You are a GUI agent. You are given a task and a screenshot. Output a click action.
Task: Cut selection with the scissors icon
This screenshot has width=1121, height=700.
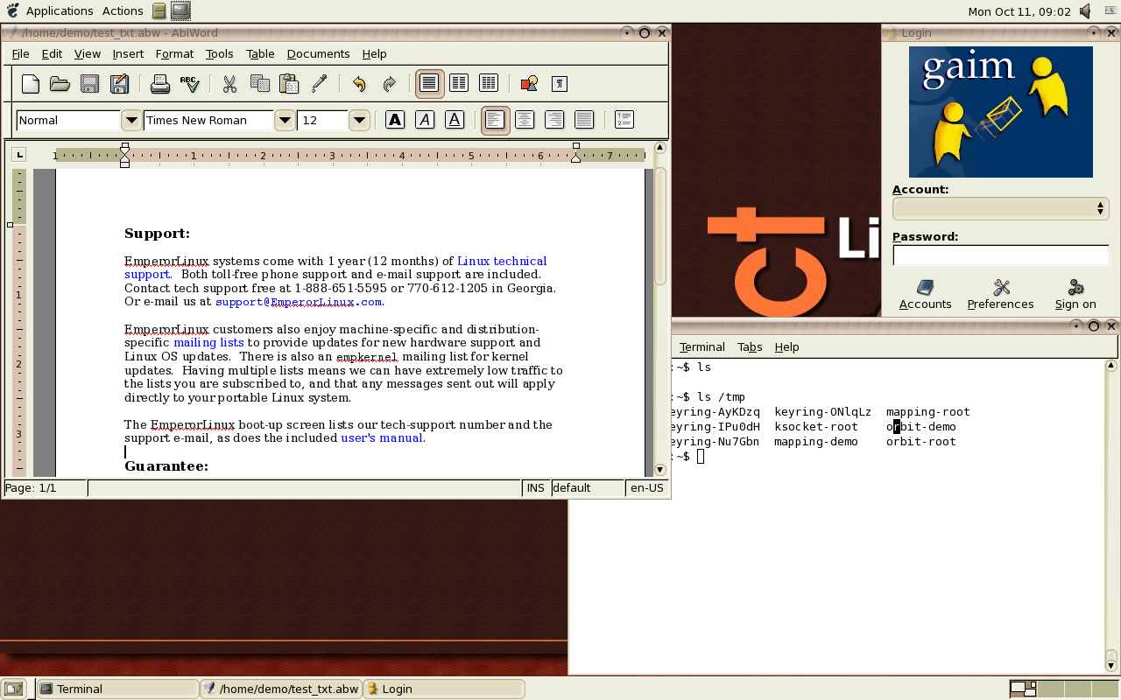pyautogui.click(x=229, y=84)
